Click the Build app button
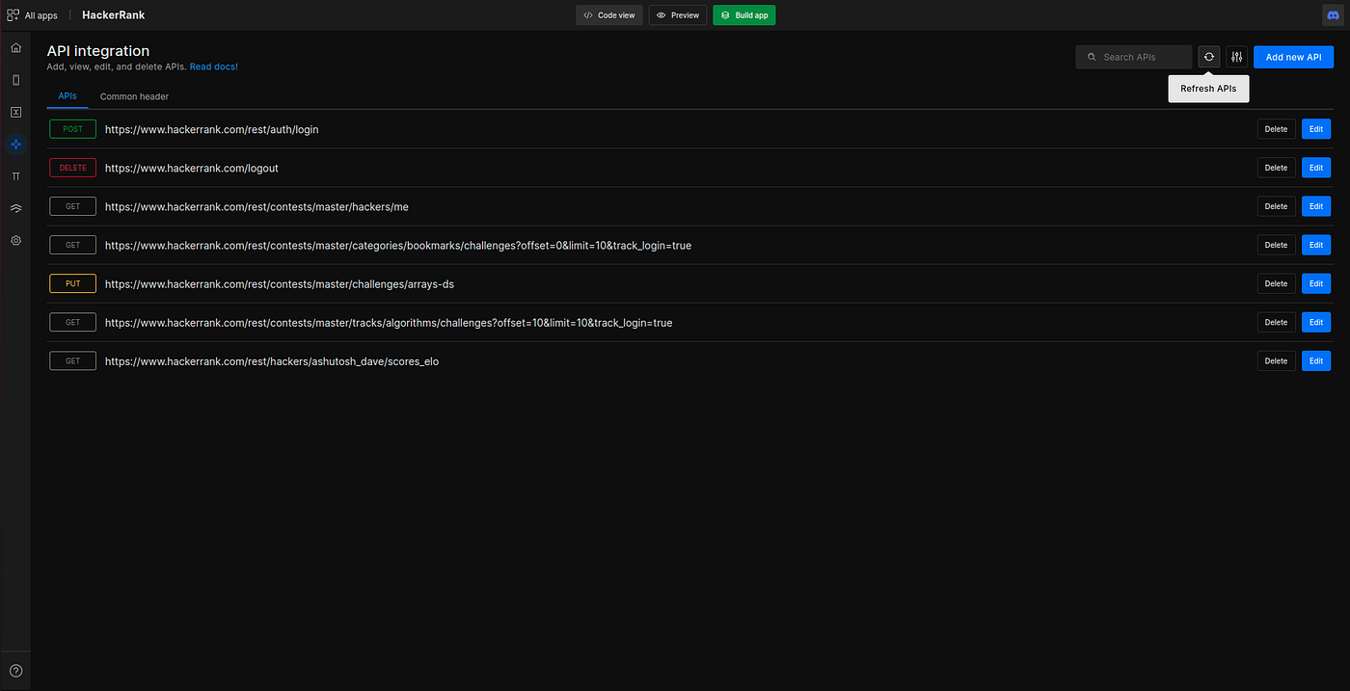Image resolution: width=1350 pixels, height=691 pixels. pos(743,14)
